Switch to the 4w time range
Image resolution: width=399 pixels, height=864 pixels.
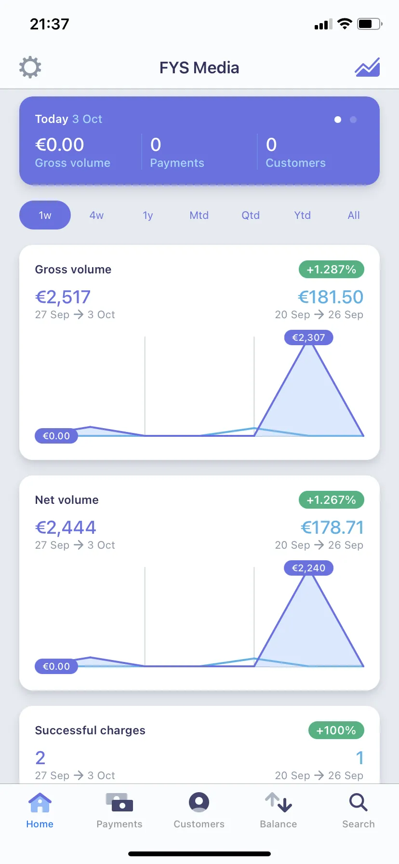(96, 215)
